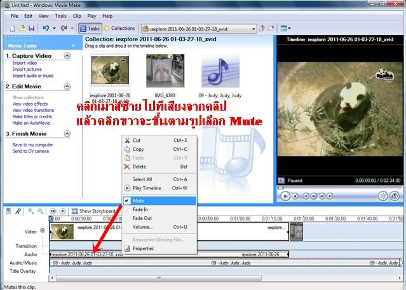The width and height of the screenshot is (406, 290).
Task: Select the iexplore panda video clip thumbnail
Action: coord(110,70)
